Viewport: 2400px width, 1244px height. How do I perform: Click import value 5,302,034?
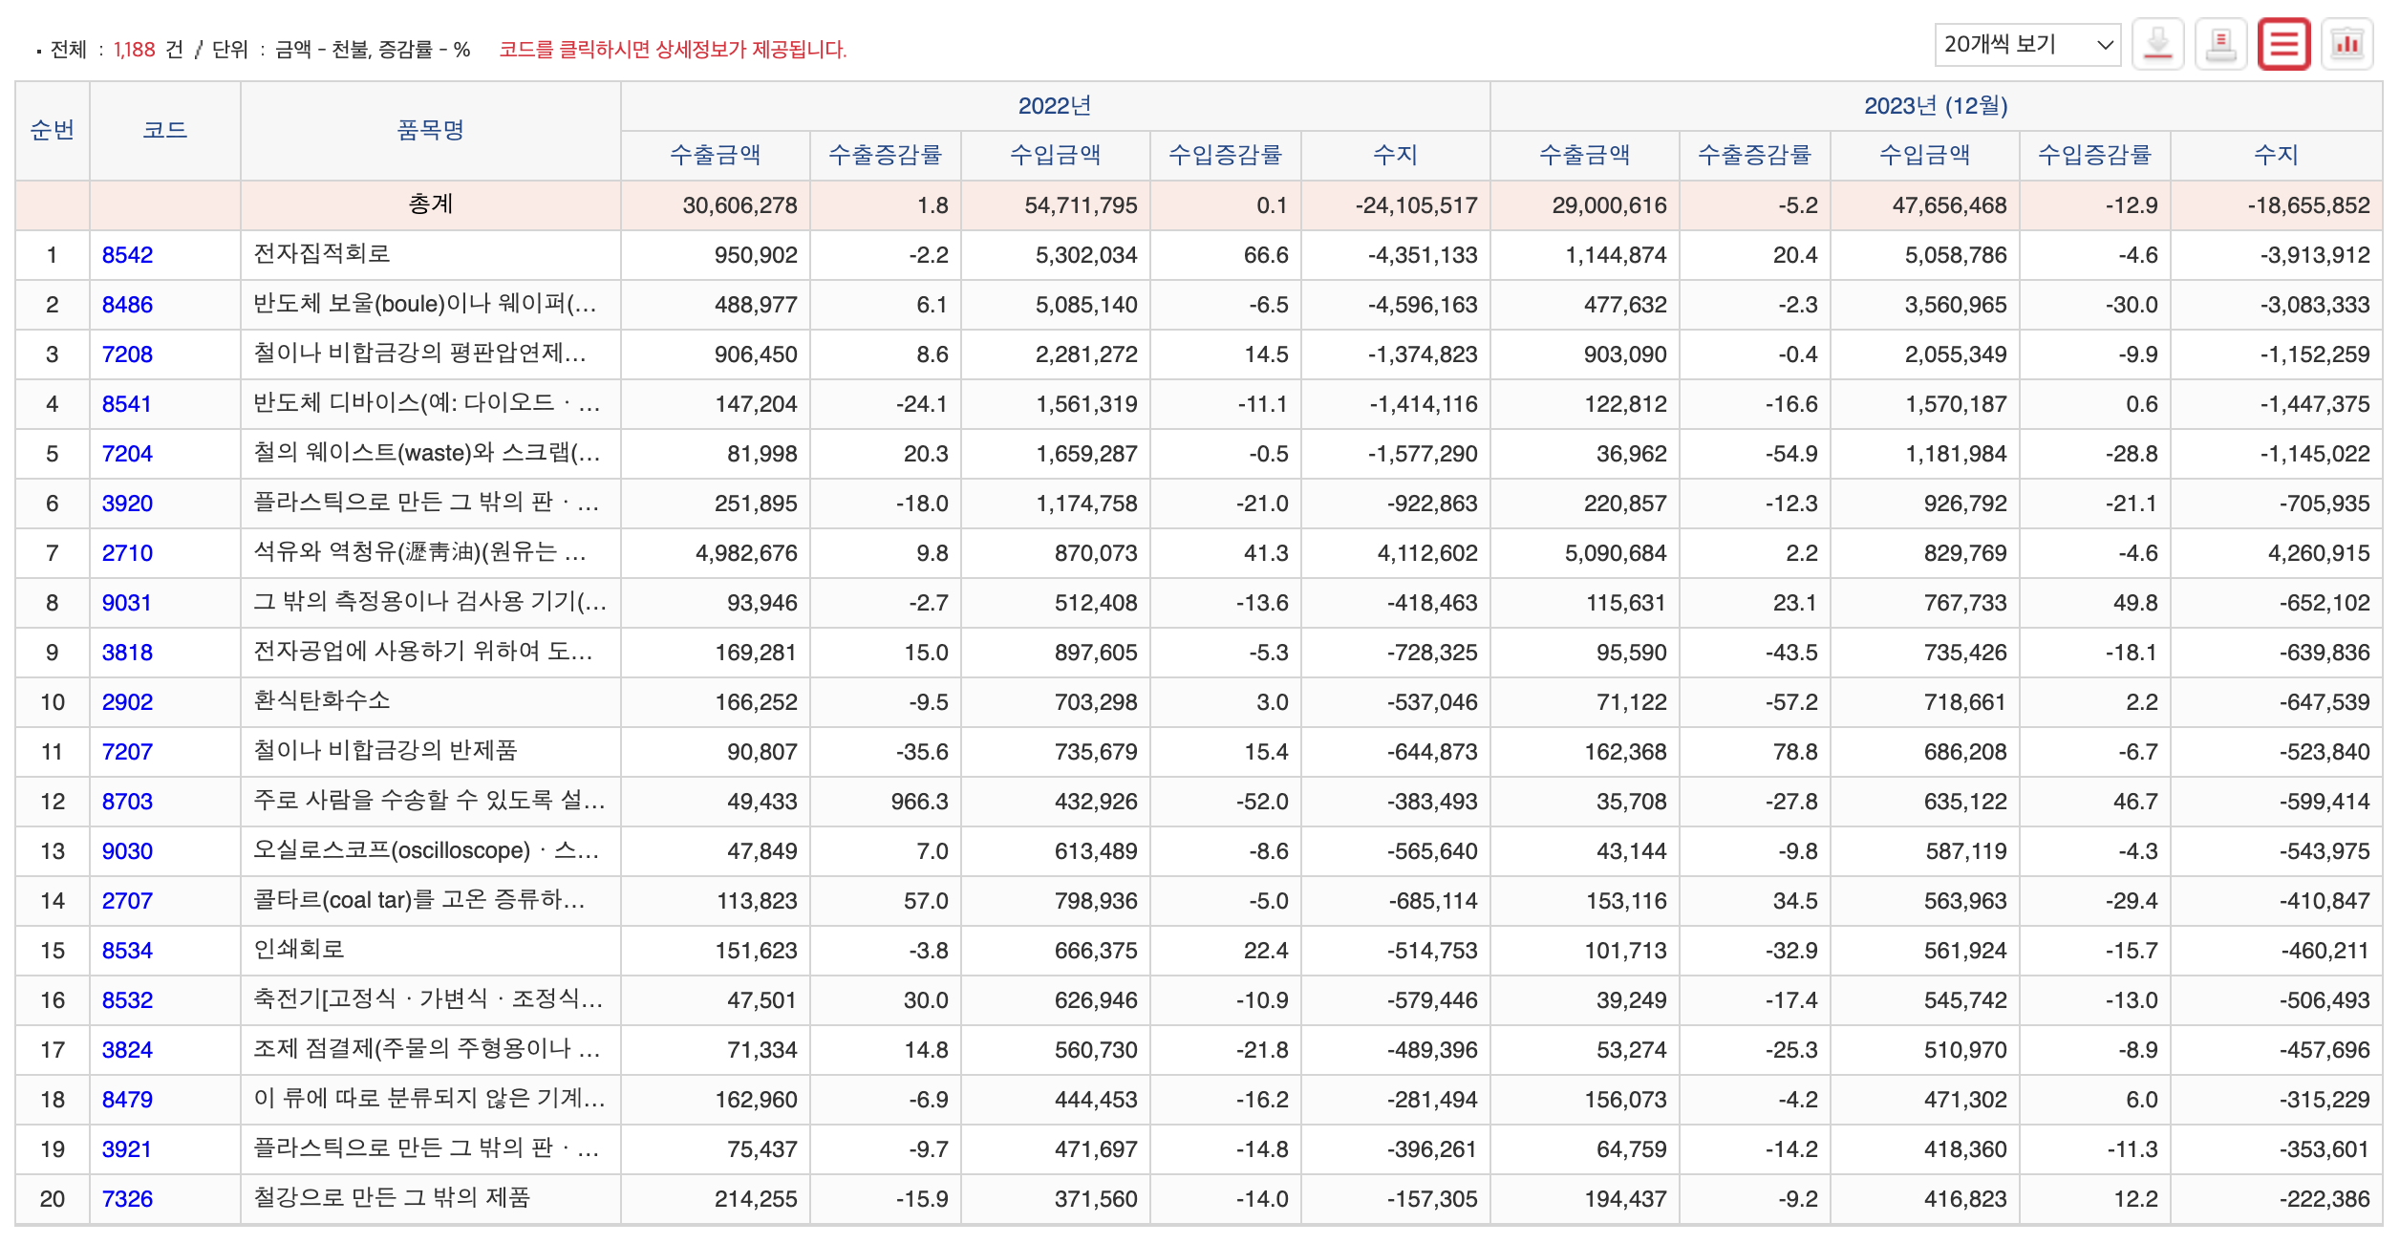(1086, 255)
